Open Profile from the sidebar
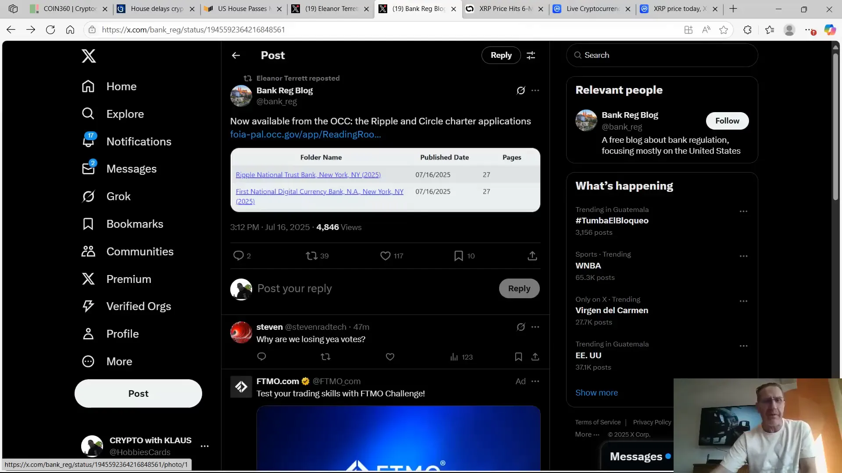This screenshot has width=842, height=473. (x=110, y=334)
